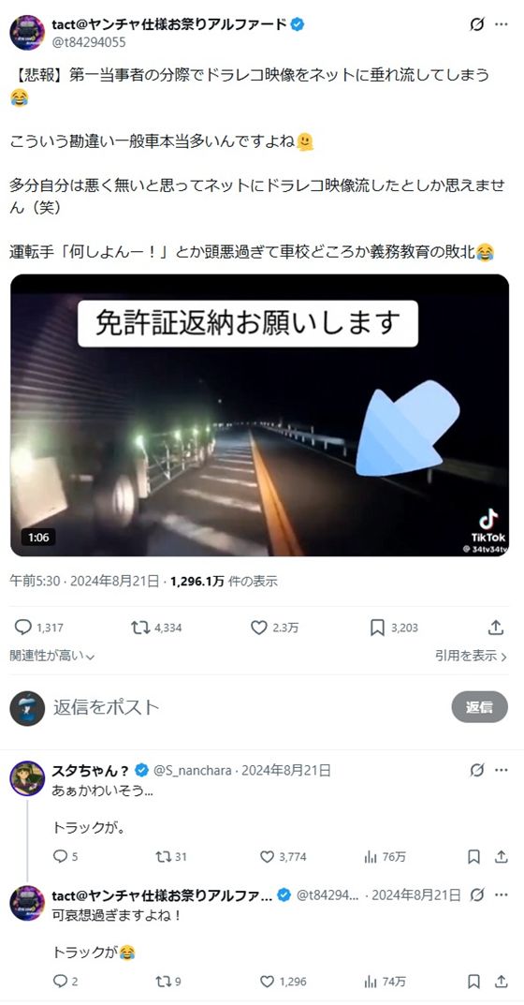Viewport: 524px width, 1005px height.
Task: Open more options on スタちゃん's reply
Action: coord(501,771)
